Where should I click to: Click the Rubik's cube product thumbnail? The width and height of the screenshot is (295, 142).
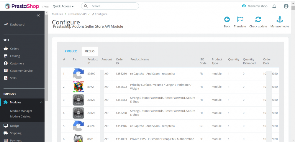78,87
